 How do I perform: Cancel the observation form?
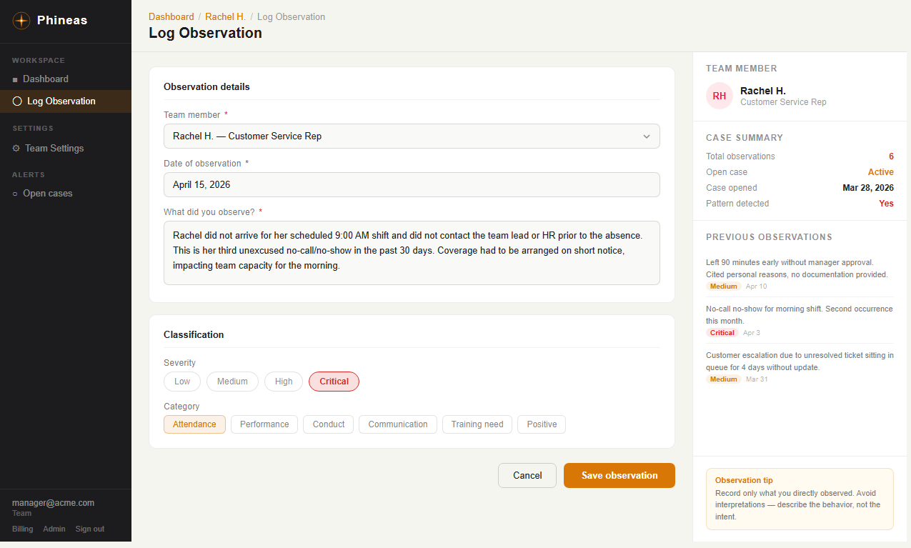[527, 476]
